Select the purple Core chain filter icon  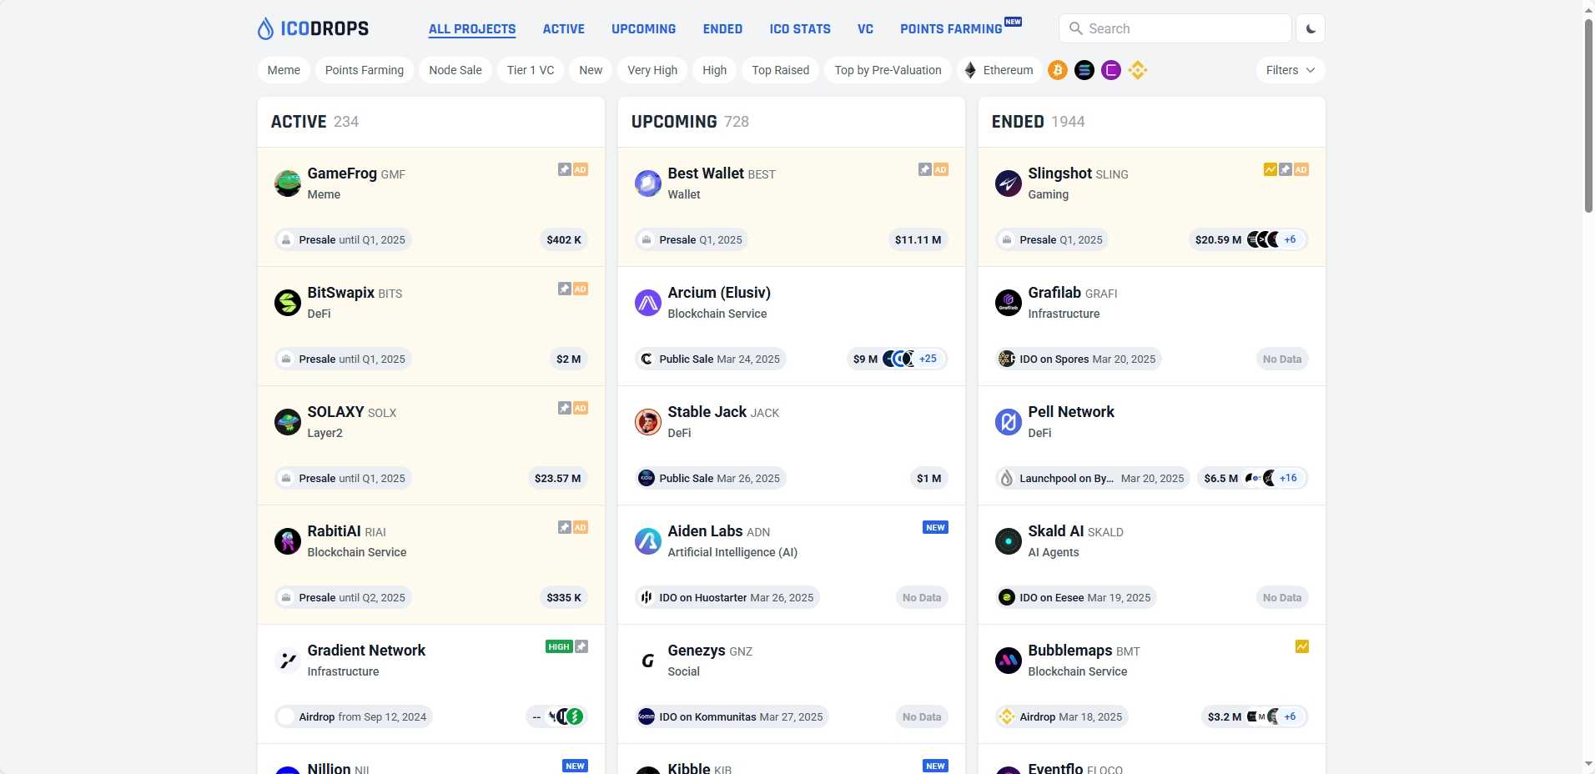(1111, 70)
